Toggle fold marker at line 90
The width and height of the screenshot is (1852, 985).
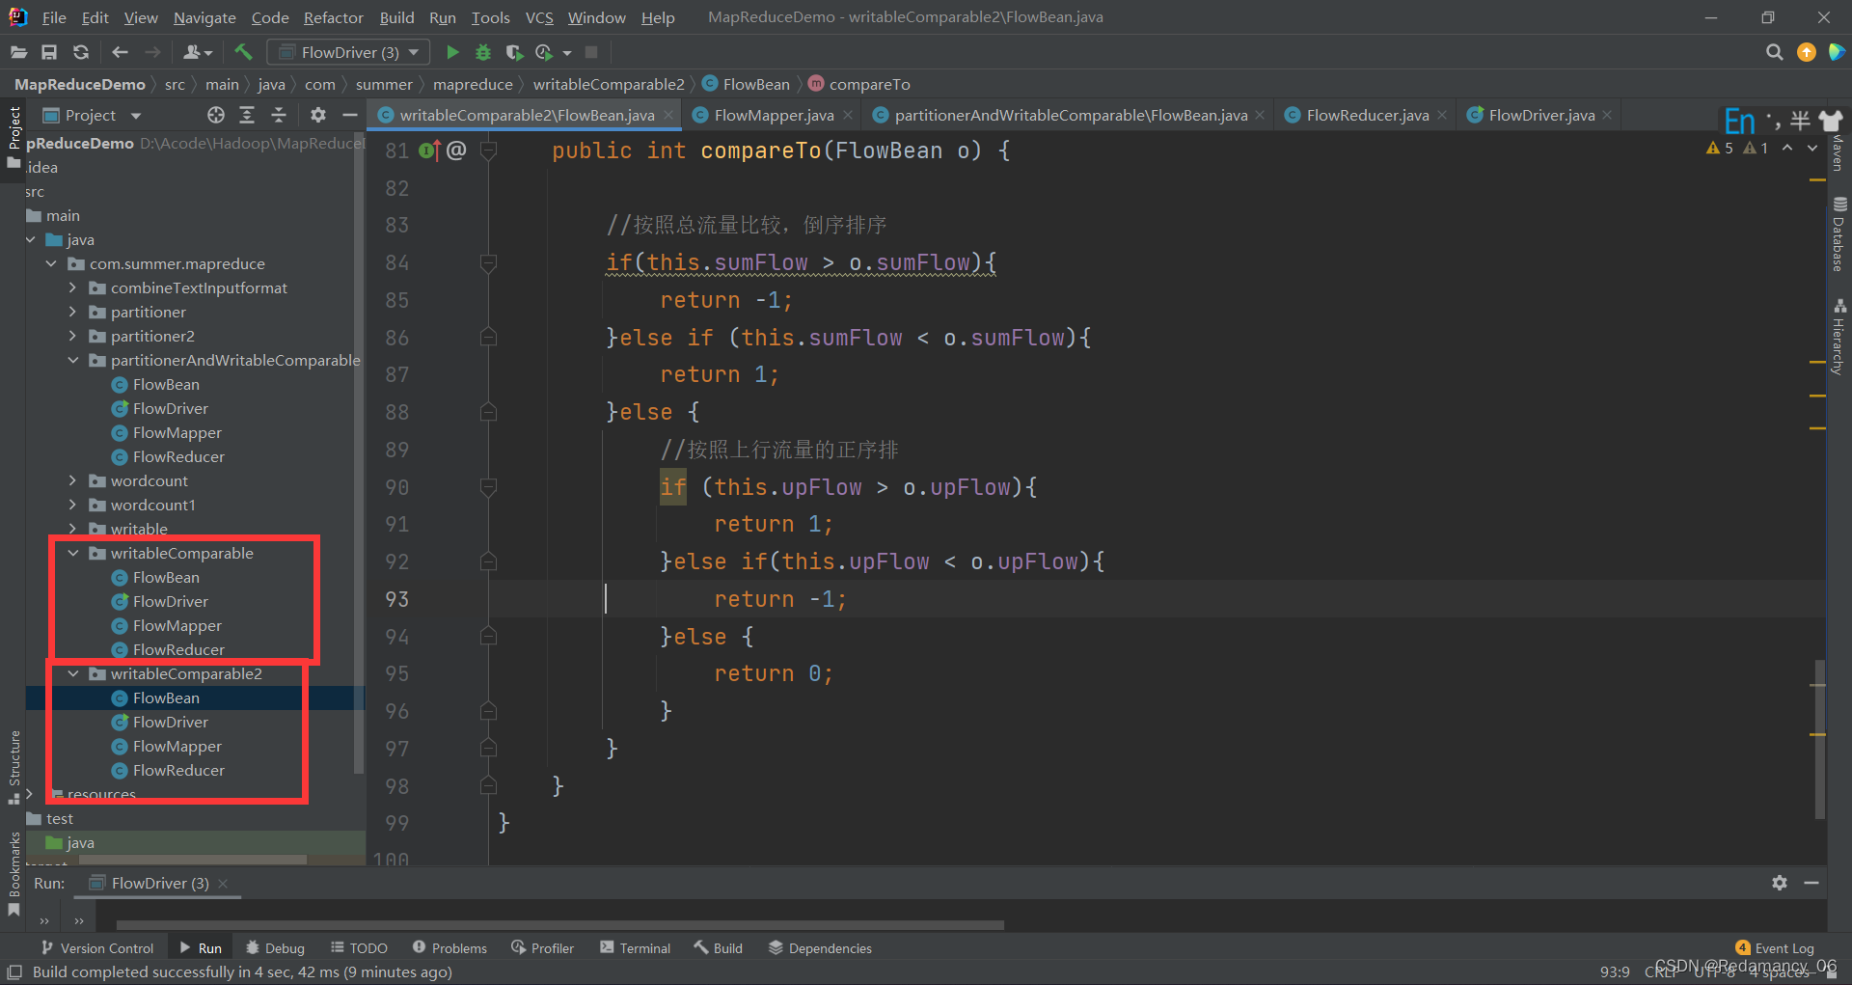click(488, 487)
